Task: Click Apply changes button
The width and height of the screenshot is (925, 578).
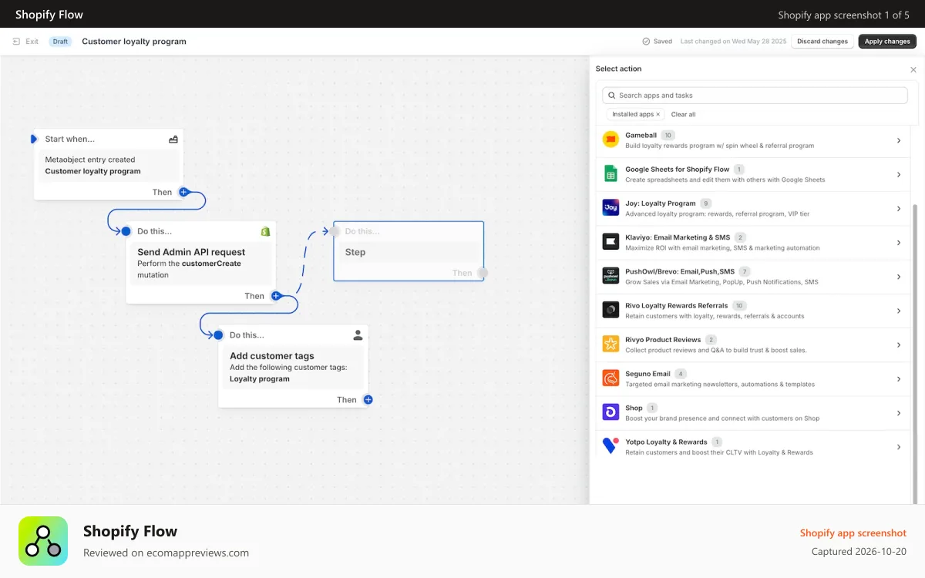Action: point(887,42)
